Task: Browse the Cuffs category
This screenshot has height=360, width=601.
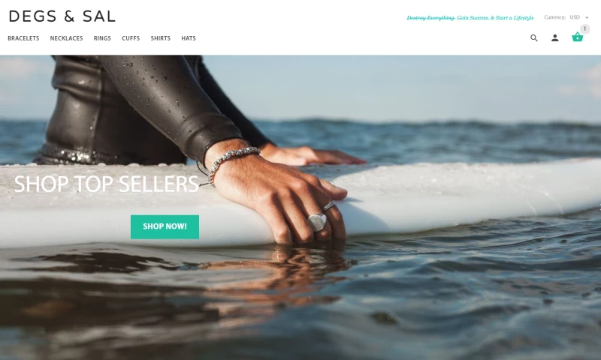Action: coord(131,38)
